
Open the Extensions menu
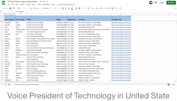[46, 4]
